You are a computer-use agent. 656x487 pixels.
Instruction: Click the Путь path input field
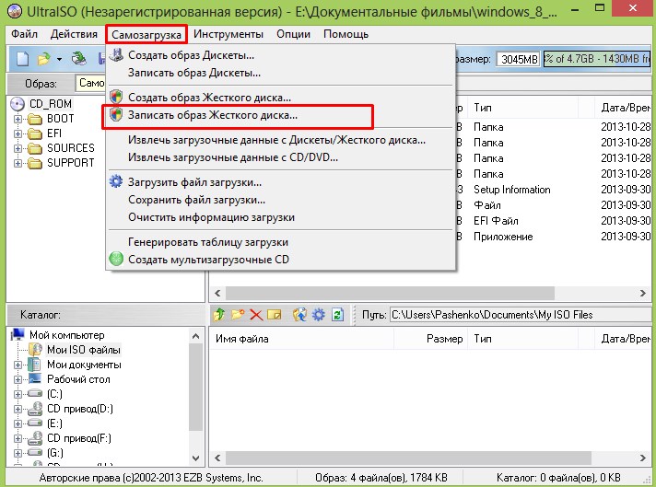(516, 315)
